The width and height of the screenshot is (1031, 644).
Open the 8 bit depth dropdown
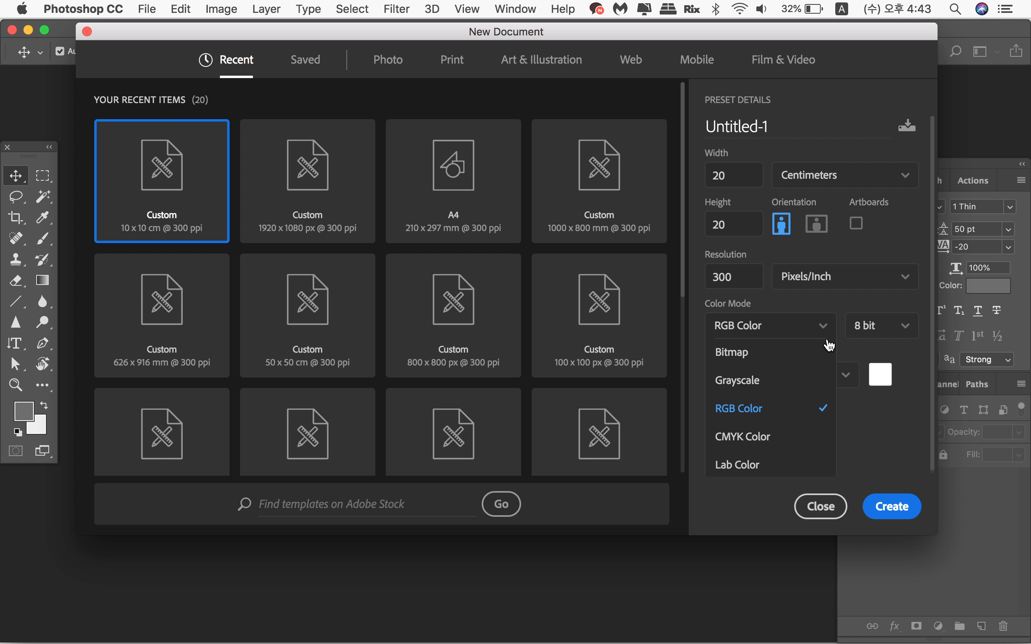881,326
